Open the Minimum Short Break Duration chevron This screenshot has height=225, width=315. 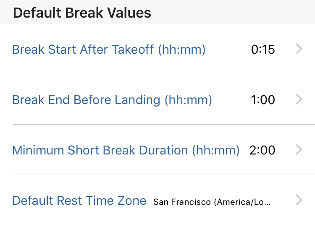(x=299, y=150)
